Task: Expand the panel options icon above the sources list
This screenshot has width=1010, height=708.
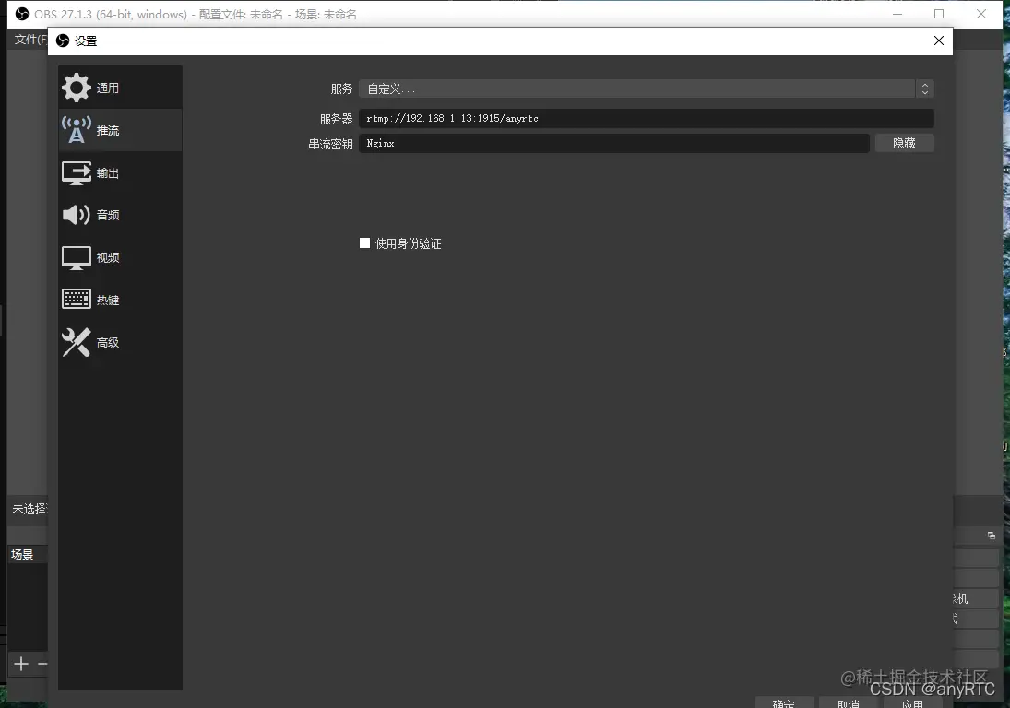Action: 991,535
